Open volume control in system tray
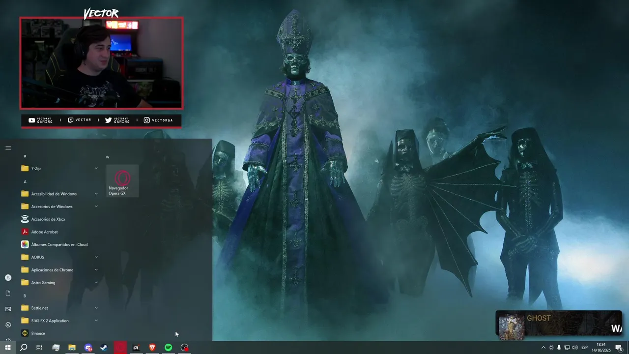Viewport: 629px width, 354px height. point(575,348)
